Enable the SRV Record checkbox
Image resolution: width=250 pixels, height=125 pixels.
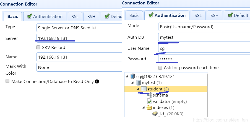tap(38, 48)
